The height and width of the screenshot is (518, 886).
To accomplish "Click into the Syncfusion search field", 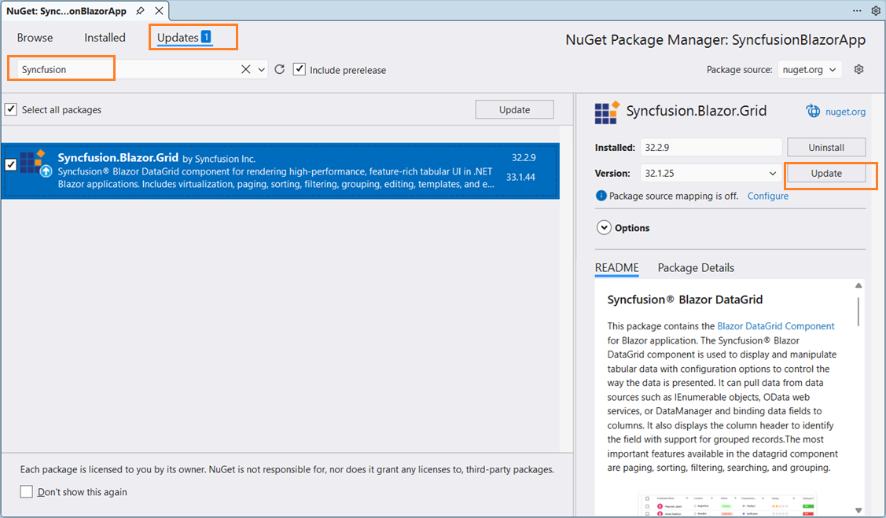I will (63, 70).
